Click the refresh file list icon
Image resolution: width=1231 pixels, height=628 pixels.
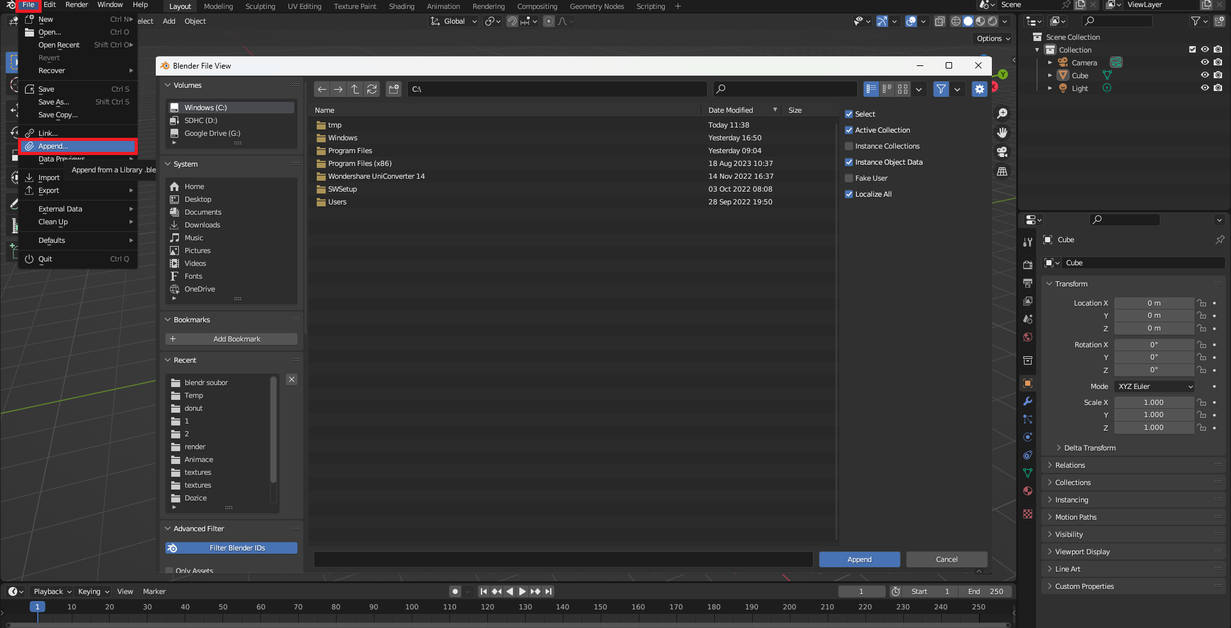[372, 89]
